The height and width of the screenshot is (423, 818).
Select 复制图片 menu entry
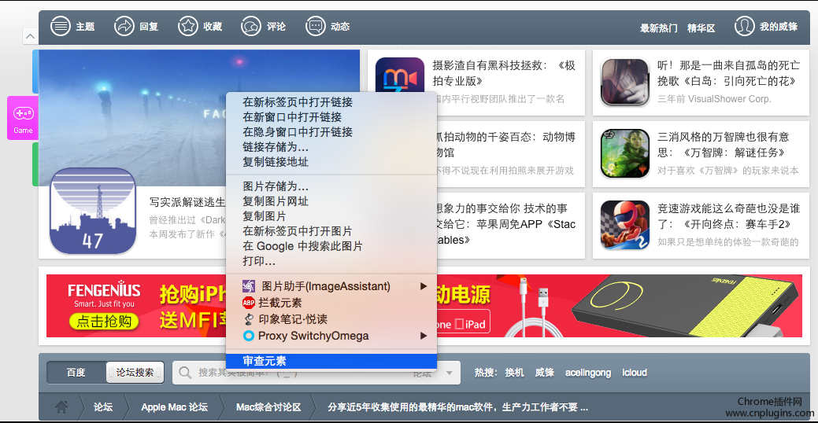point(331,215)
